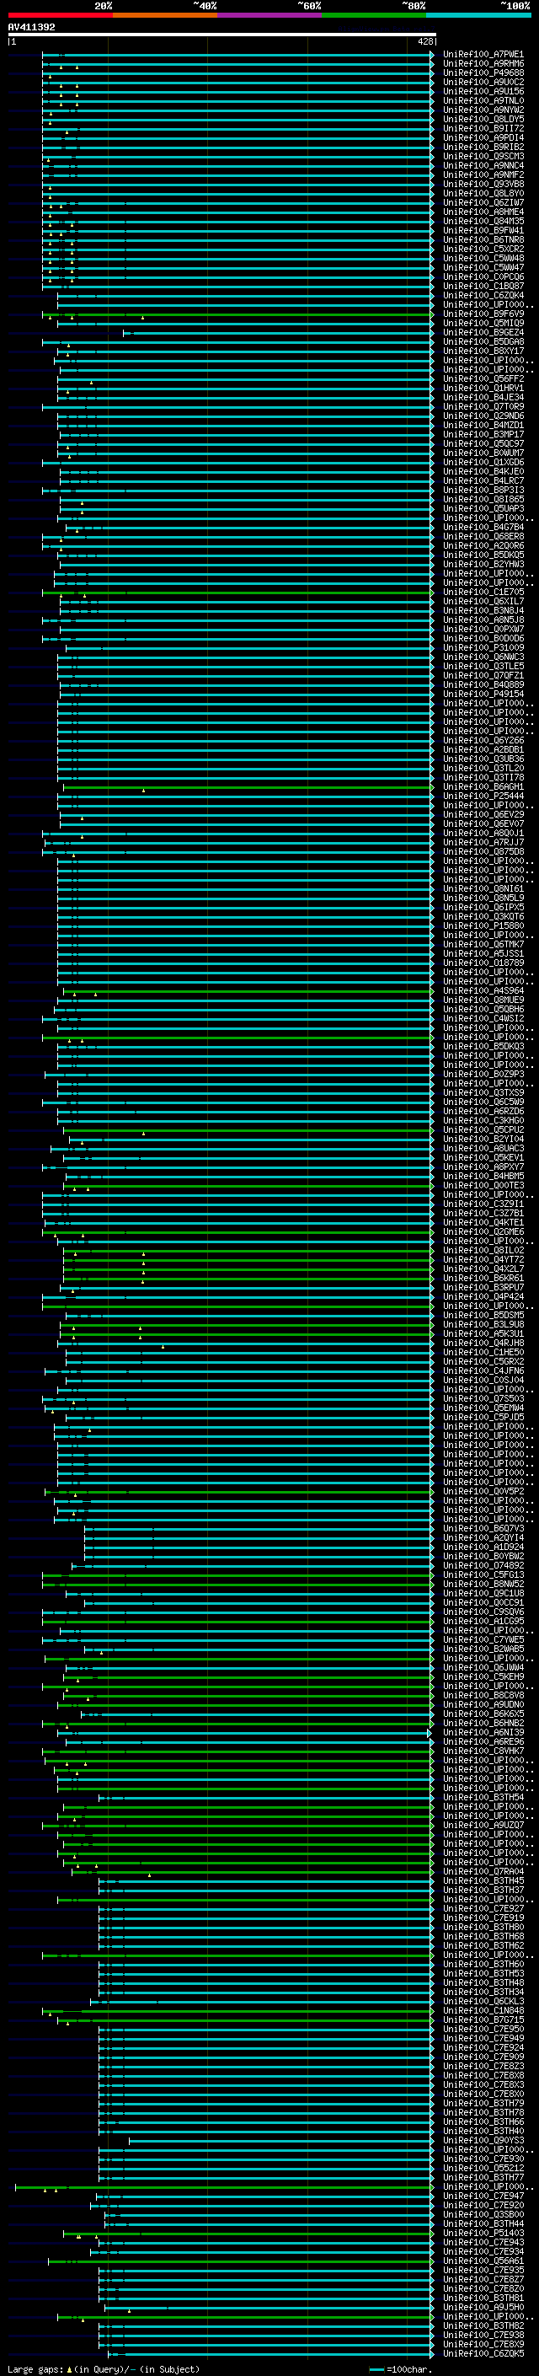Select UniRef100_Q9SCM3 subject label
539x2376 pixels.
[483, 157]
